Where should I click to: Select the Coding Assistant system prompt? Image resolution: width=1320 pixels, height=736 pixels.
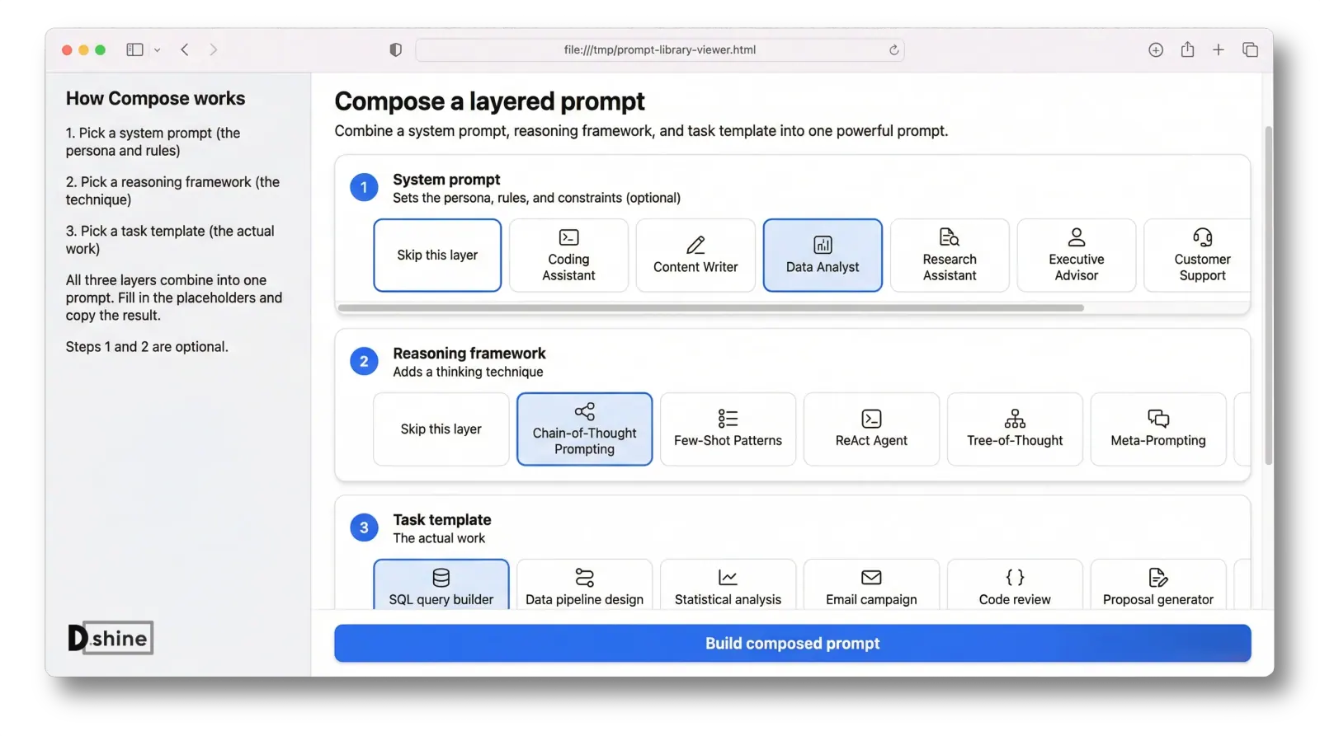[568, 255]
